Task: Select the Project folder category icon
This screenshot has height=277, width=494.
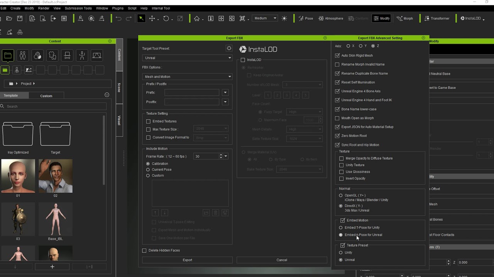Action: tap(8, 56)
